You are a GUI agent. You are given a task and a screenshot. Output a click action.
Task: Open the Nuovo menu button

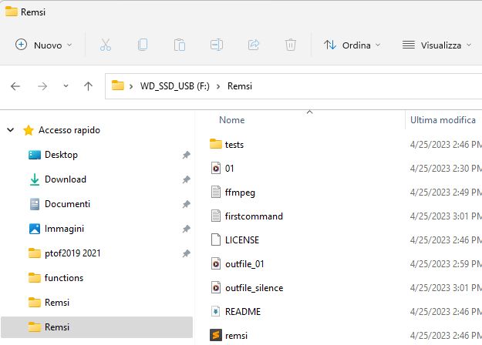point(44,45)
